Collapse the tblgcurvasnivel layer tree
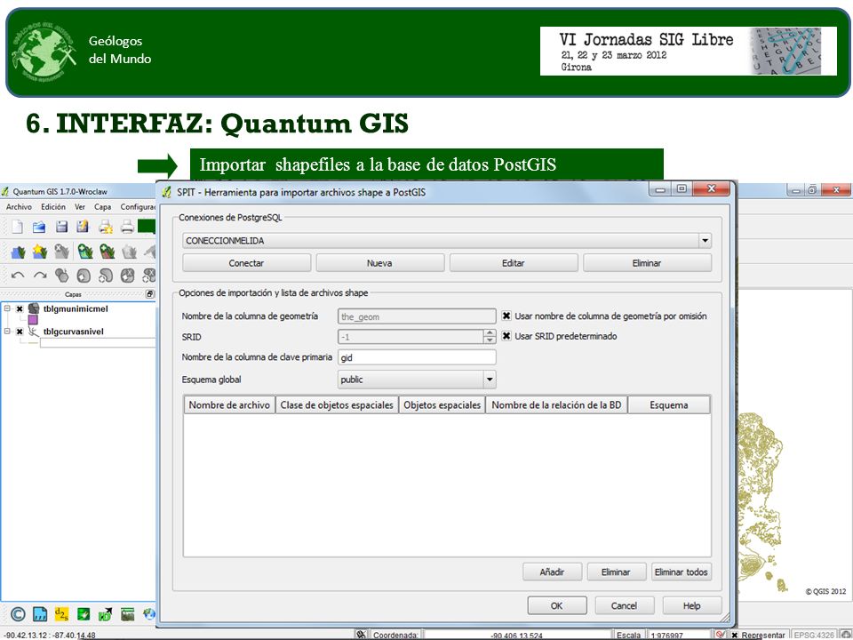This screenshot has height=640, width=853. (x=8, y=332)
